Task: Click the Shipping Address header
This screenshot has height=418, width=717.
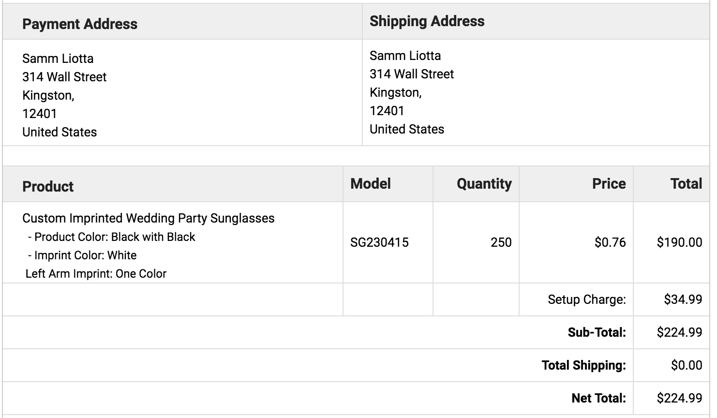Action: (x=427, y=21)
